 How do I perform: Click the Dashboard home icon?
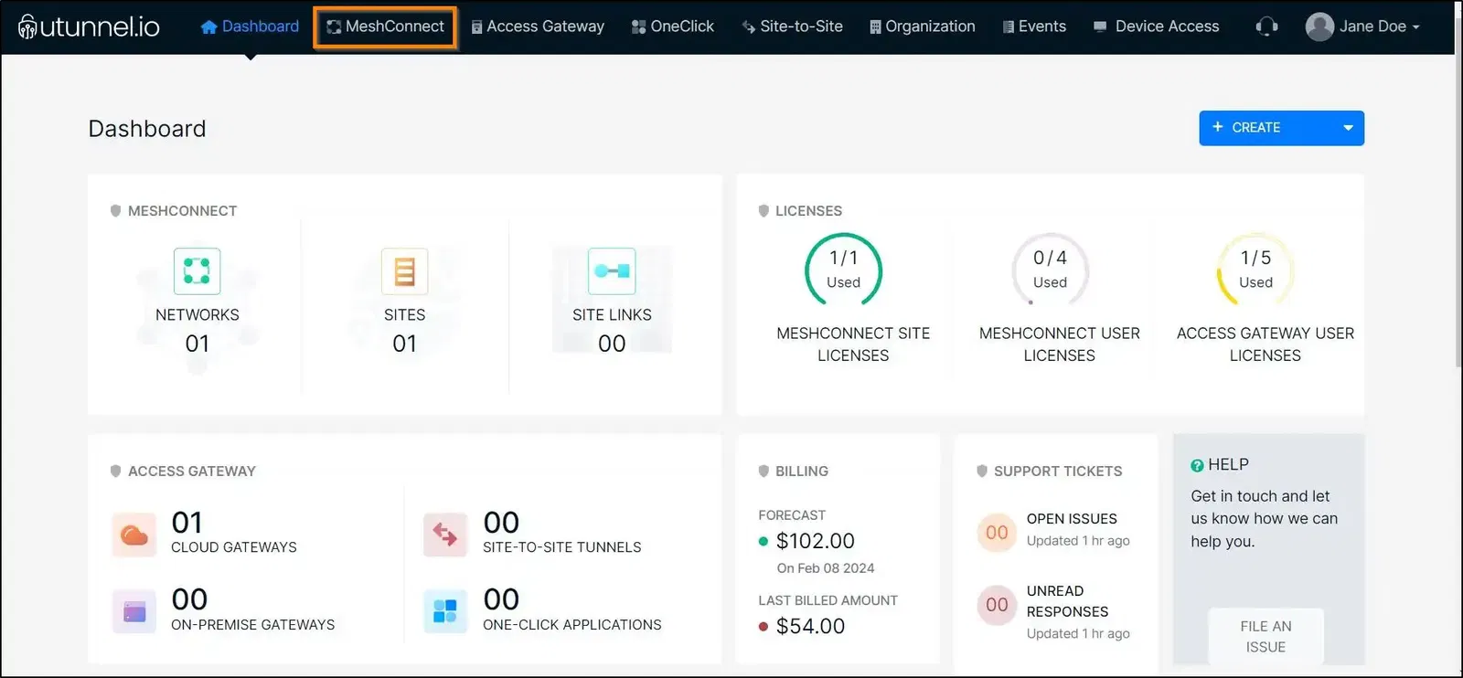pyautogui.click(x=208, y=26)
